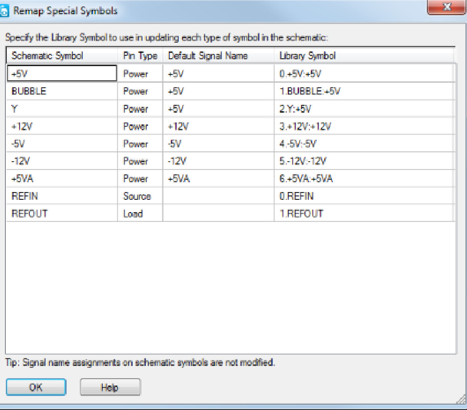Close the Remap Special Symbols dialog

point(446,8)
